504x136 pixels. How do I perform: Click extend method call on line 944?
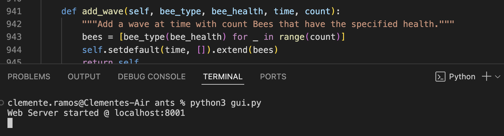coord(232,50)
